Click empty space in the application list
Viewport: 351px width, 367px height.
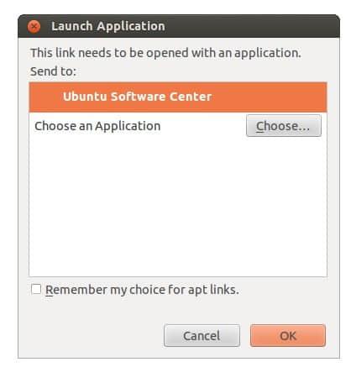tap(178, 207)
